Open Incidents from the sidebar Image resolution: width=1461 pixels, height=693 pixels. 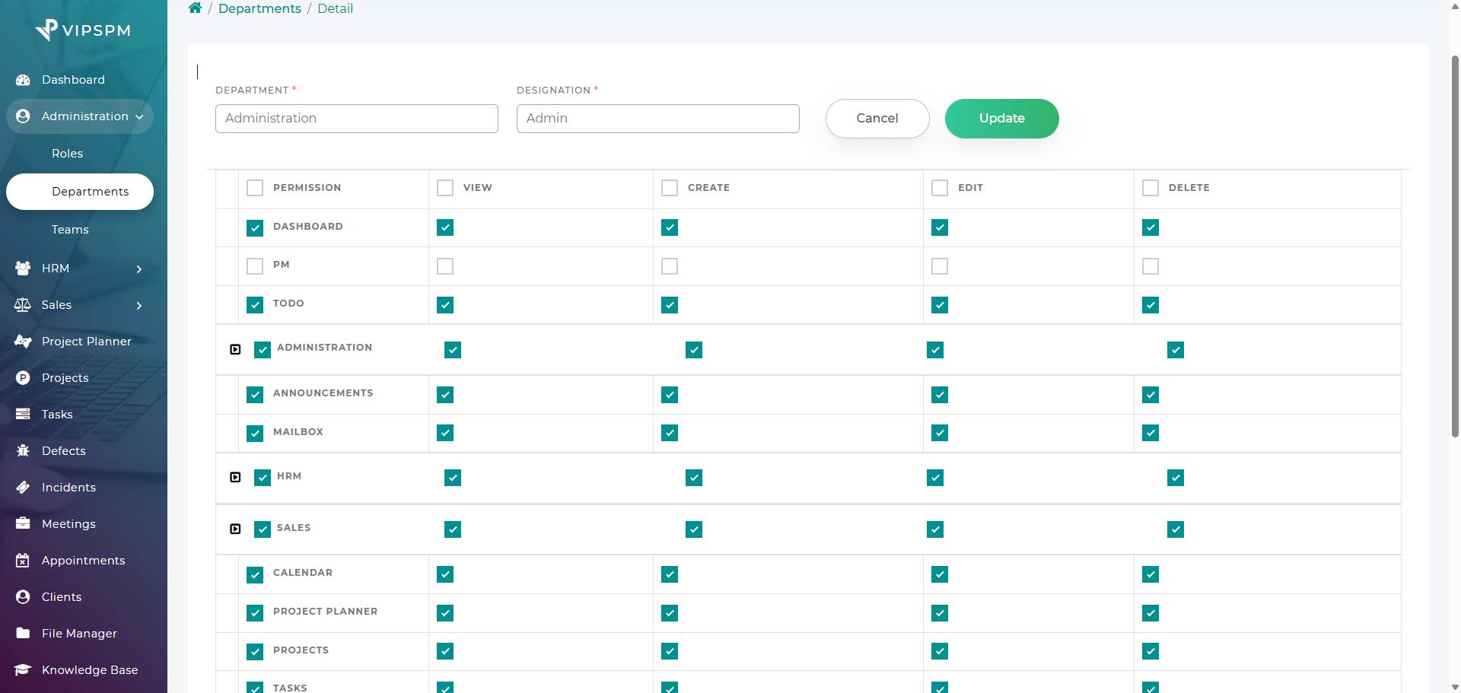tap(68, 488)
